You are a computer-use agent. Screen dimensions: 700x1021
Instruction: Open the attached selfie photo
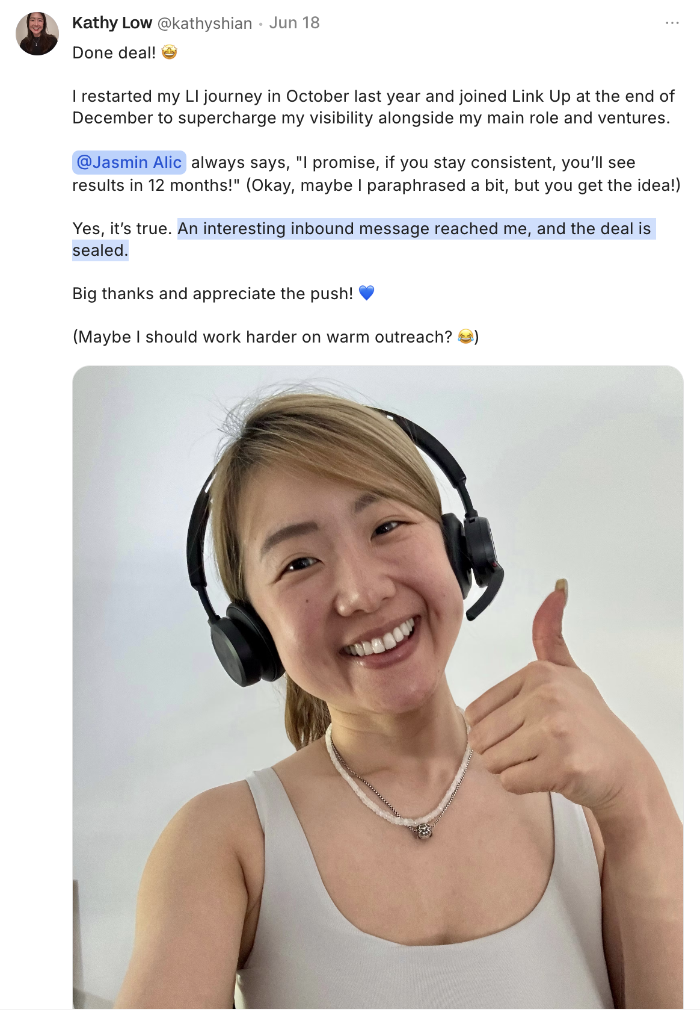pyautogui.click(x=378, y=687)
